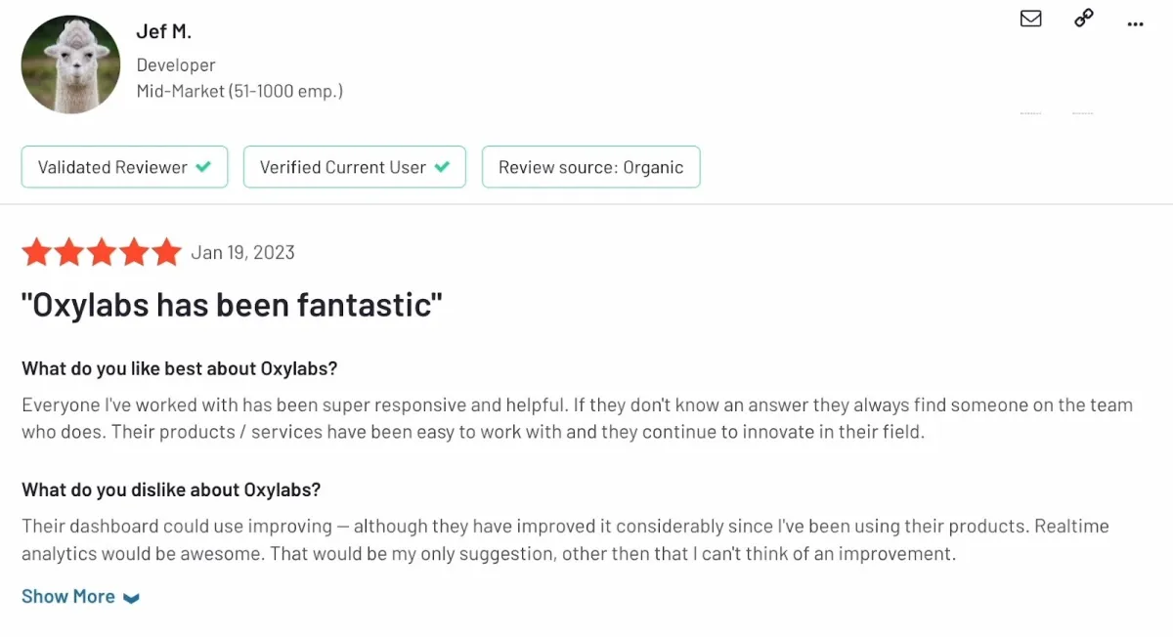Click Validated Reviewer green checkmark
1173x637 pixels.
point(203,167)
